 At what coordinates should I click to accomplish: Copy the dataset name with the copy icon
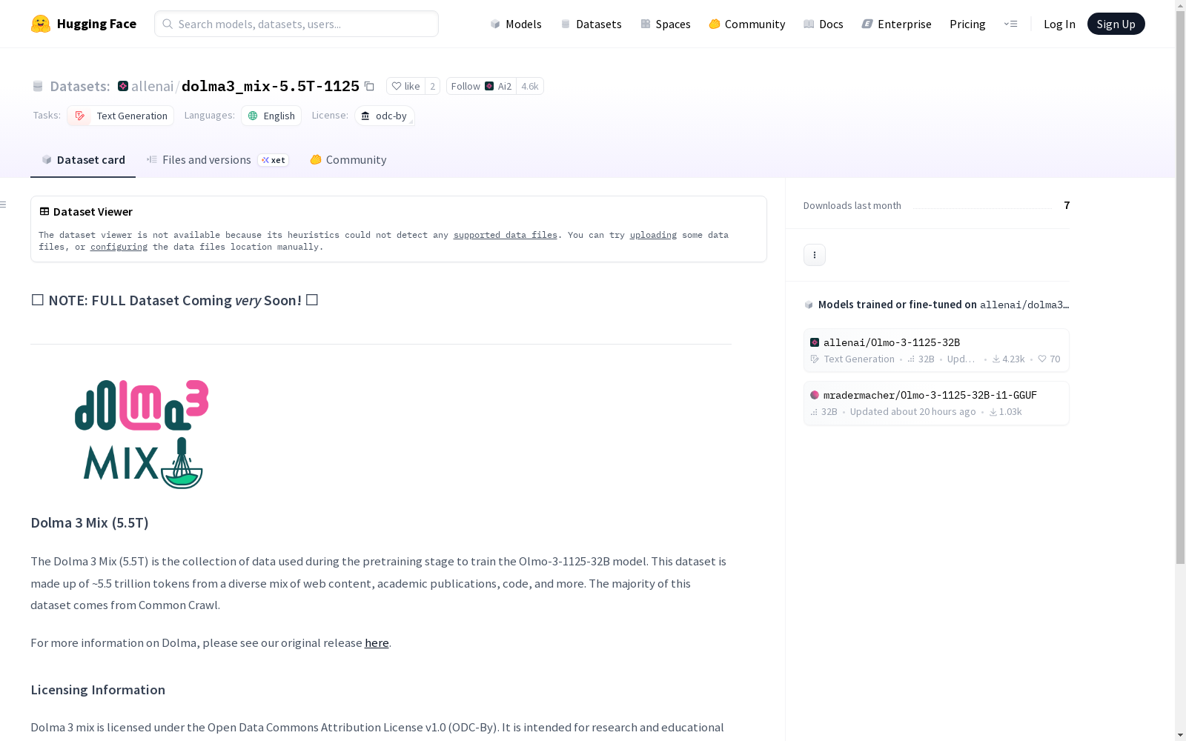(369, 86)
